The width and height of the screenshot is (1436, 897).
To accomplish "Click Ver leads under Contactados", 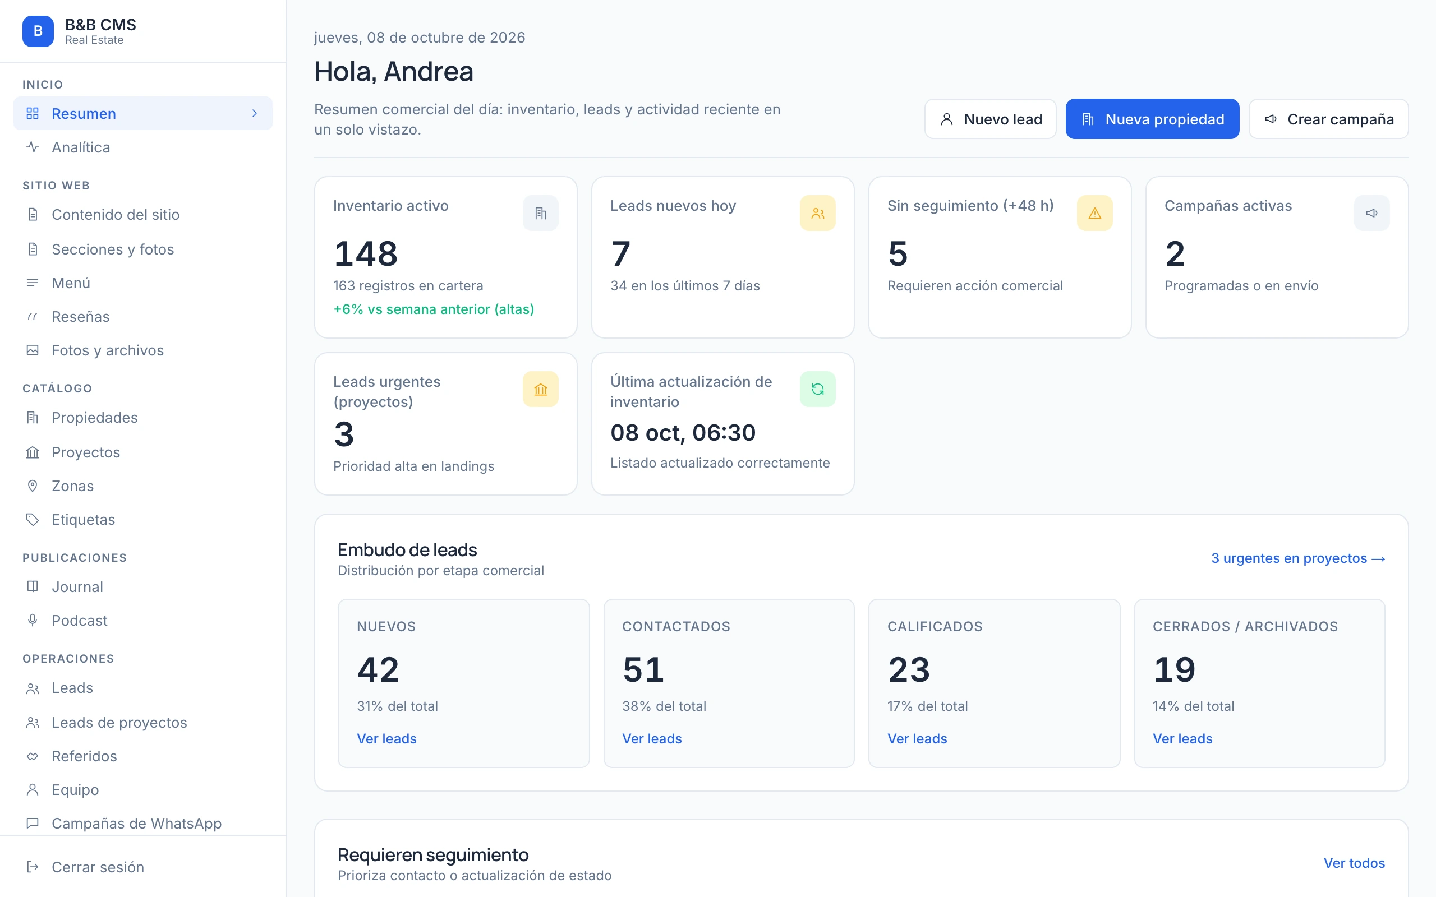I will pyautogui.click(x=652, y=738).
